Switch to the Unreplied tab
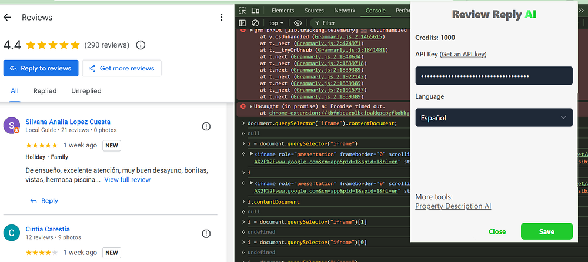This screenshot has height=262, width=588. [x=86, y=91]
